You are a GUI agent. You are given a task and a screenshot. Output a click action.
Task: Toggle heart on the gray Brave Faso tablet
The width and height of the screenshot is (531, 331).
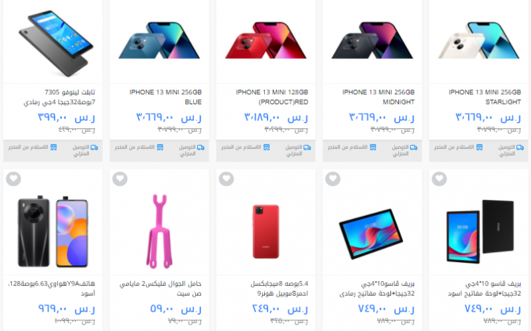click(x=333, y=179)
